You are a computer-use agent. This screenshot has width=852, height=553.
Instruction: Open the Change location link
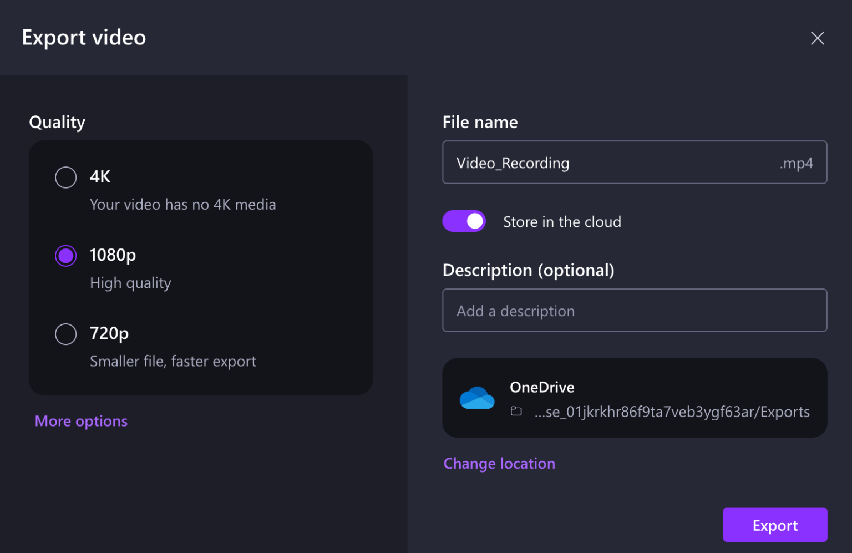[499, 463]
